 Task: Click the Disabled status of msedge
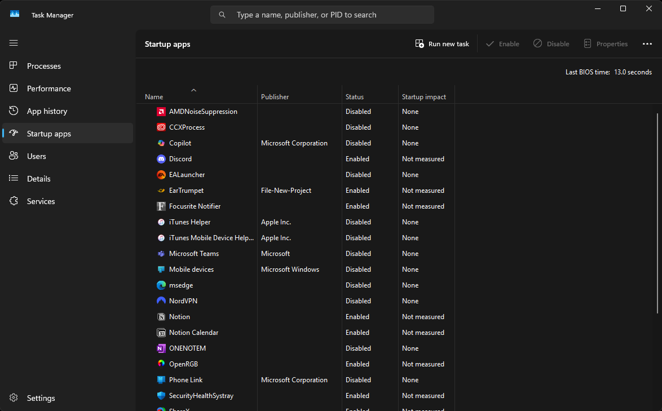tap(358, 285)
